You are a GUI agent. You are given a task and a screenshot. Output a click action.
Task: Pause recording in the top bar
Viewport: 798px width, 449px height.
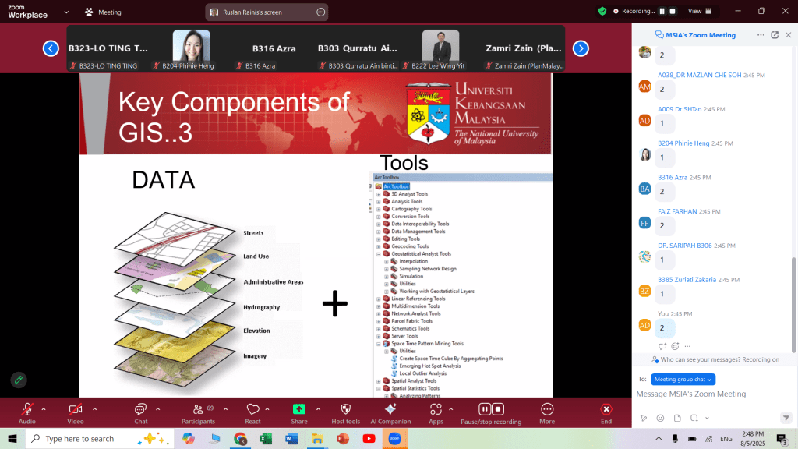(x=662, y=11)
